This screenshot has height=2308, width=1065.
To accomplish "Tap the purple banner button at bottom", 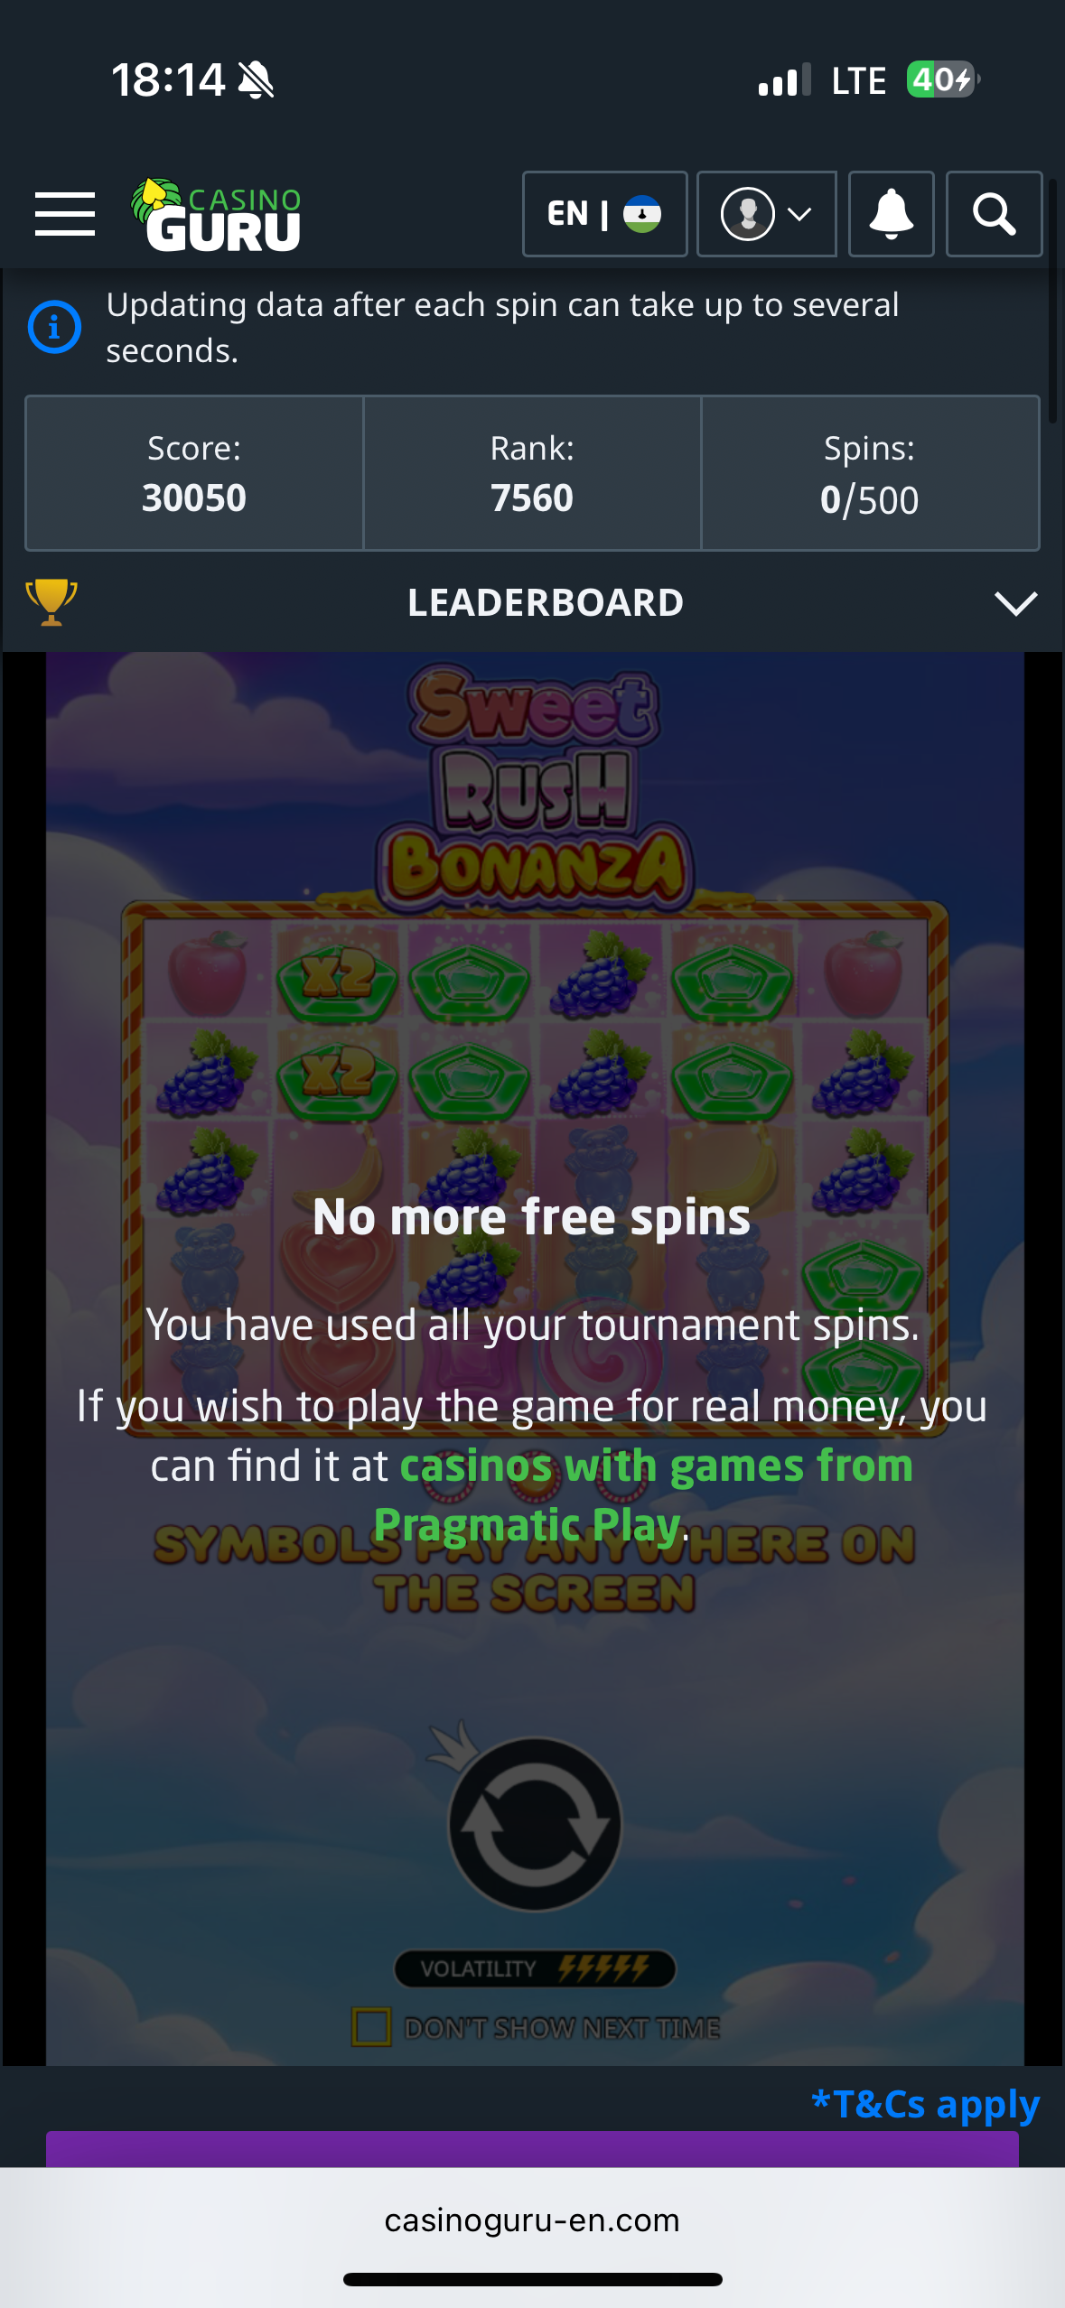I will 532,2149.
